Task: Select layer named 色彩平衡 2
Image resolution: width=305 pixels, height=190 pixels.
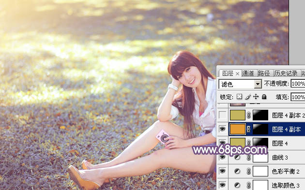Action: [x=286, y=171]
